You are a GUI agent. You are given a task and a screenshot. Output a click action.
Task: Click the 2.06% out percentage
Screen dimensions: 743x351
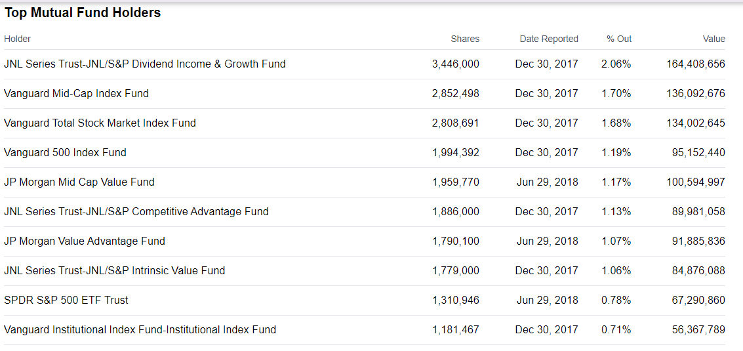[x=616, y=64]
